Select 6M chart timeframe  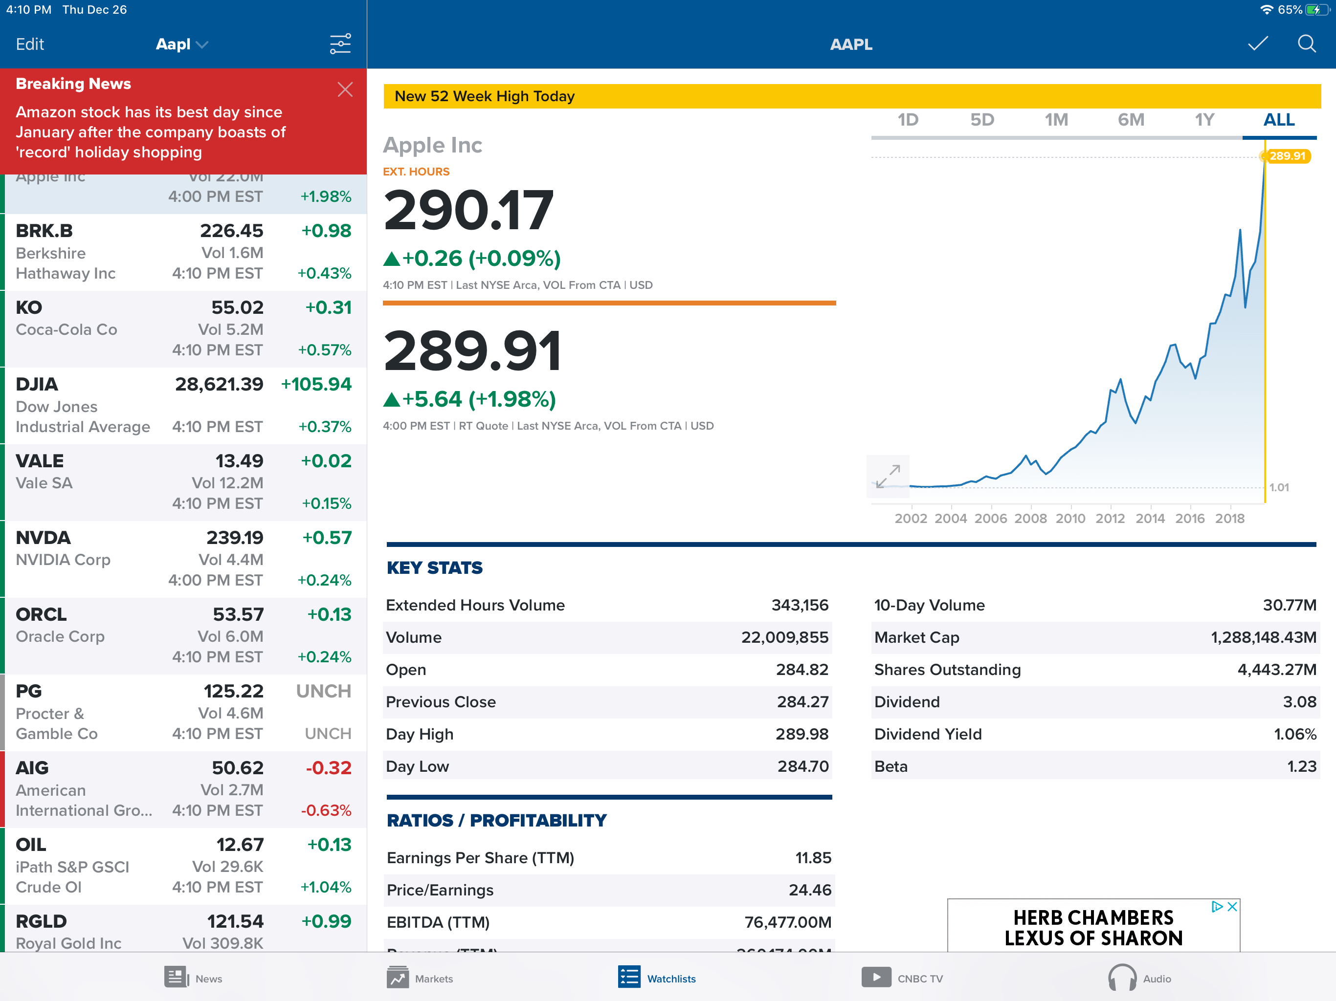point(1131,120)
